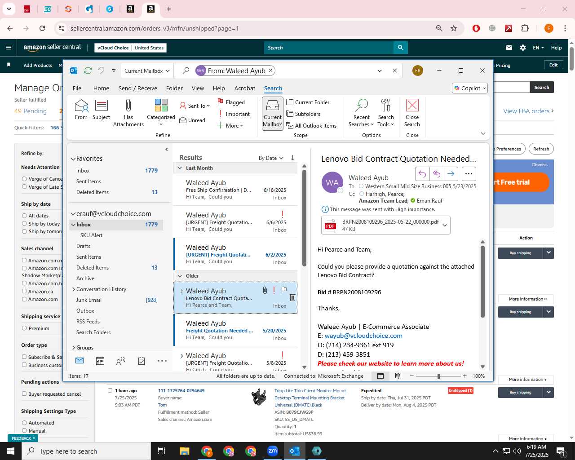Switch to Calendar view in Outlook
Screen dimensions: 575x460
click(100, 361)
